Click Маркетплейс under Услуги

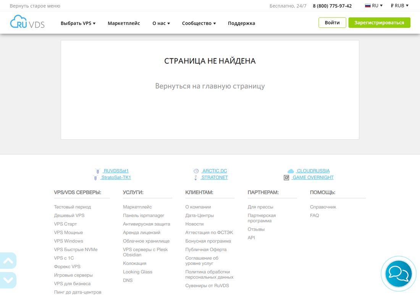pos(137,207)
